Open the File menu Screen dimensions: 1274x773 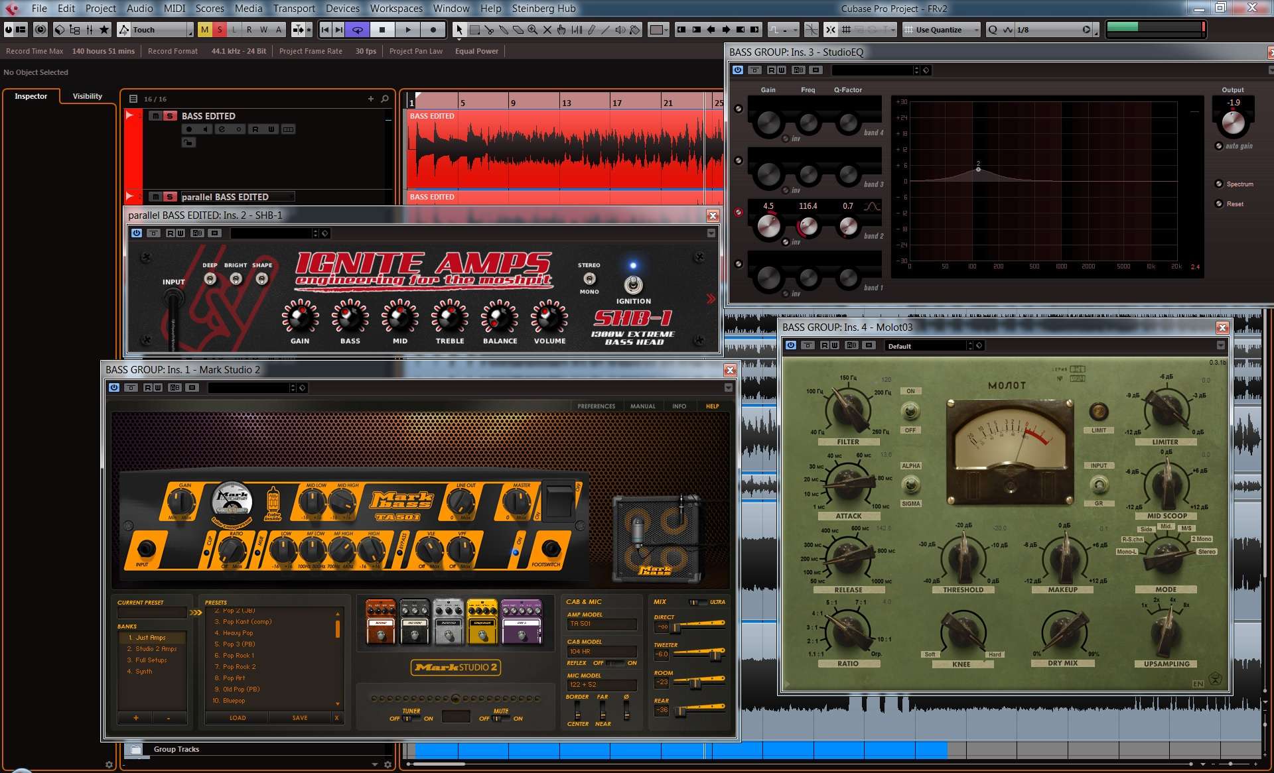pos(39,9)
